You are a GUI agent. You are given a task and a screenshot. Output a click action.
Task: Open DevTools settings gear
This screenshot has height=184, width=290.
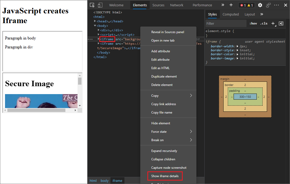[260, 5]
